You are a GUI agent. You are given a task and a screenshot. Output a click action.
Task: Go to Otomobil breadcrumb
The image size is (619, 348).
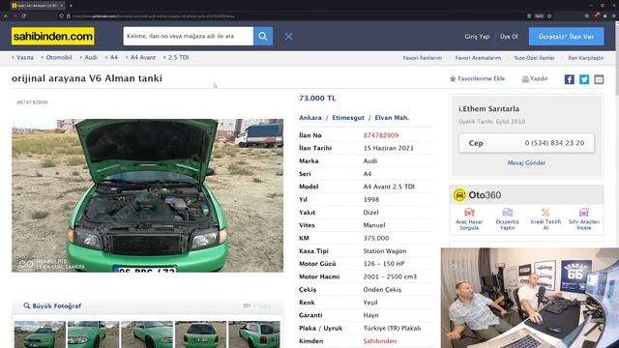tap(59, 57)
